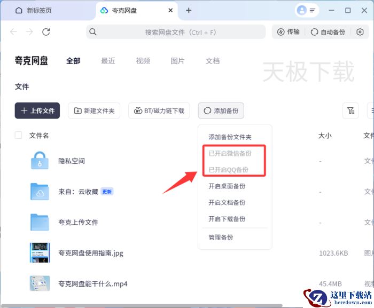
Task: Click the forward navigation arrow
Action: (x=29, y=32)
